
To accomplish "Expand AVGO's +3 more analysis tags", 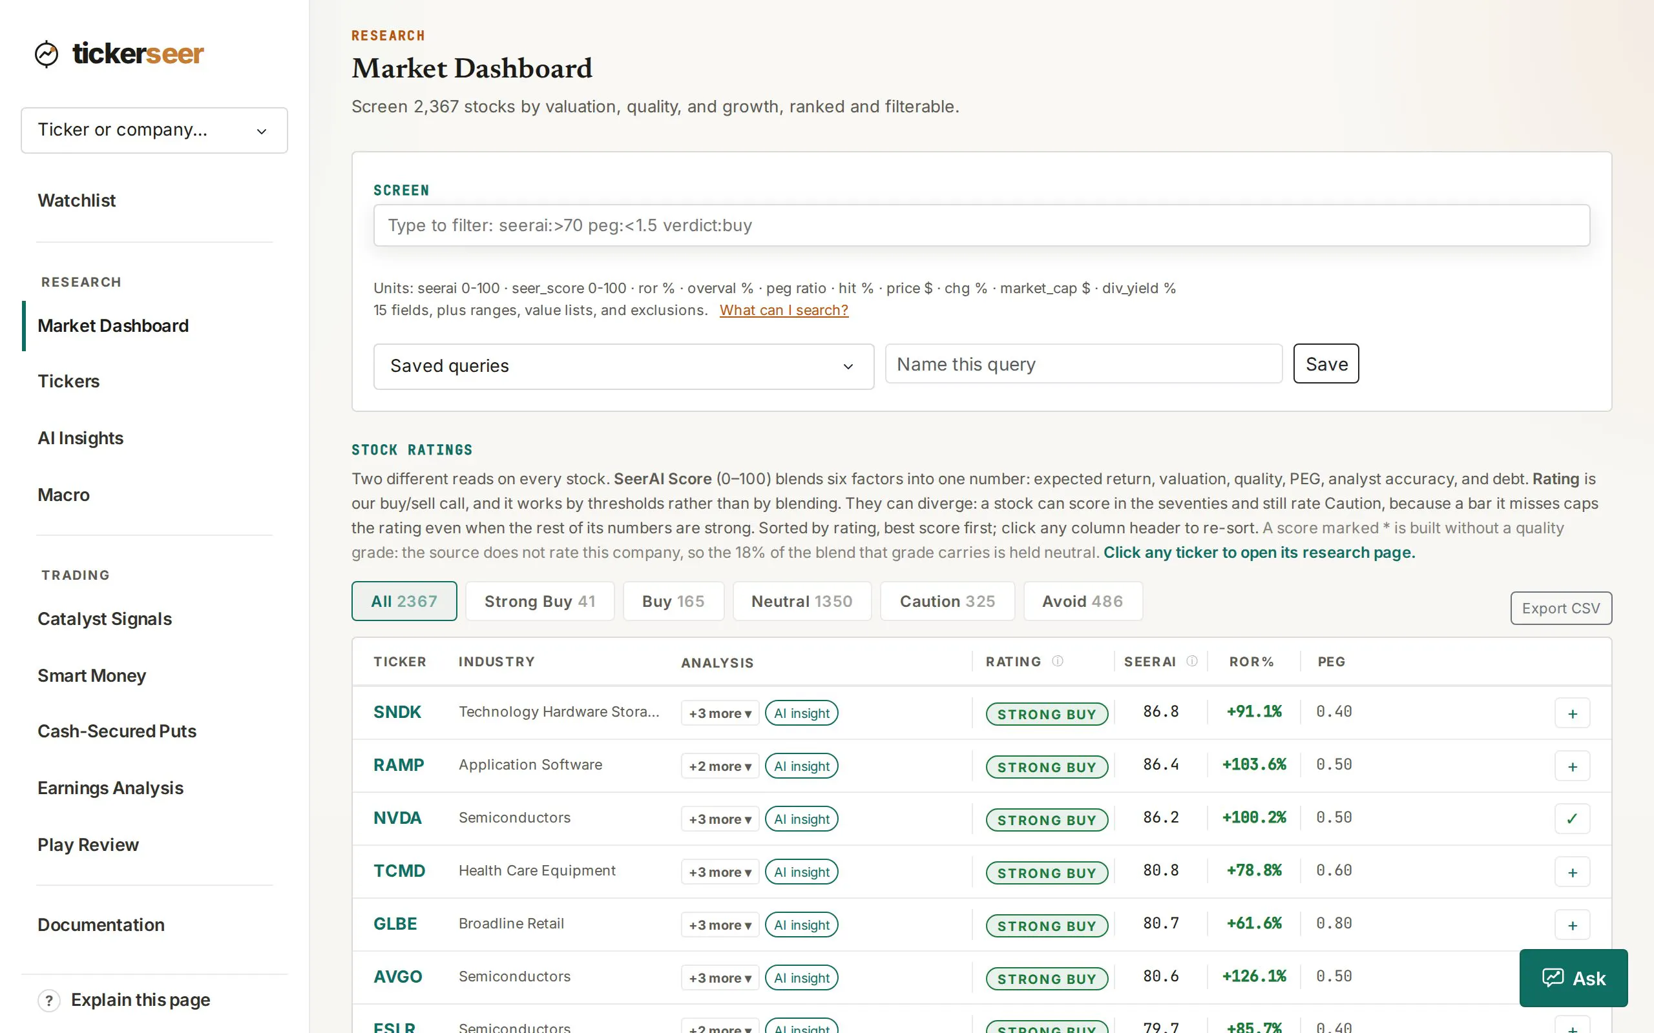I will [x=720, y=977].
